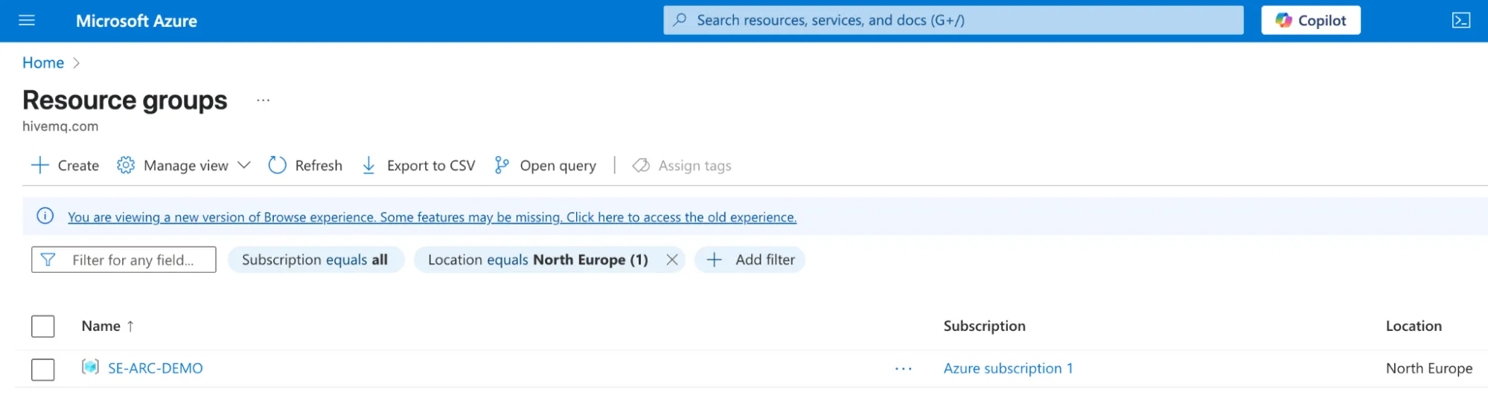
Task: Click the Add filter button
Action: 750,259
